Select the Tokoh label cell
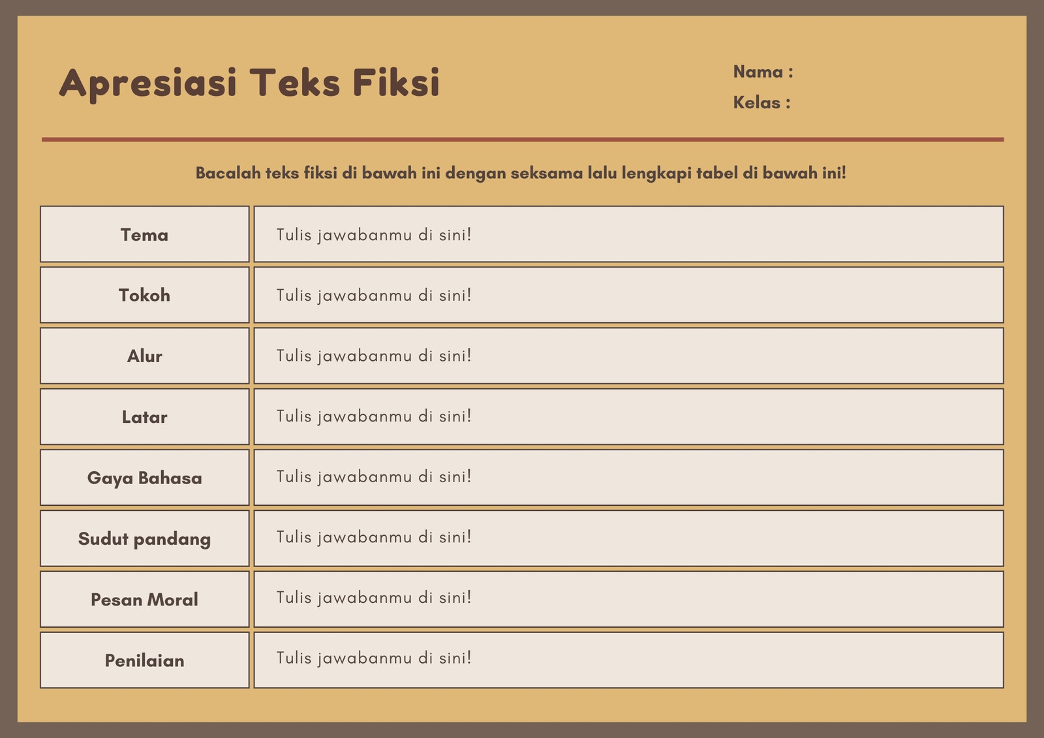The image size is (1044, 738). 145,295
